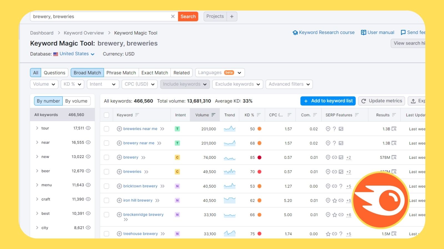Open the Intent filter dropdown
Screen dimensions: 444x249
tap(103, 84)
